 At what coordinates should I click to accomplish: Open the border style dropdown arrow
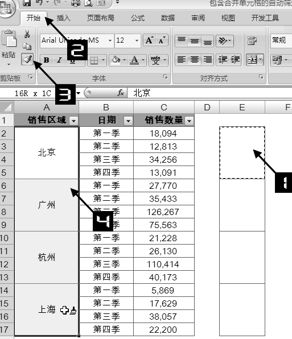pos(103,60)
